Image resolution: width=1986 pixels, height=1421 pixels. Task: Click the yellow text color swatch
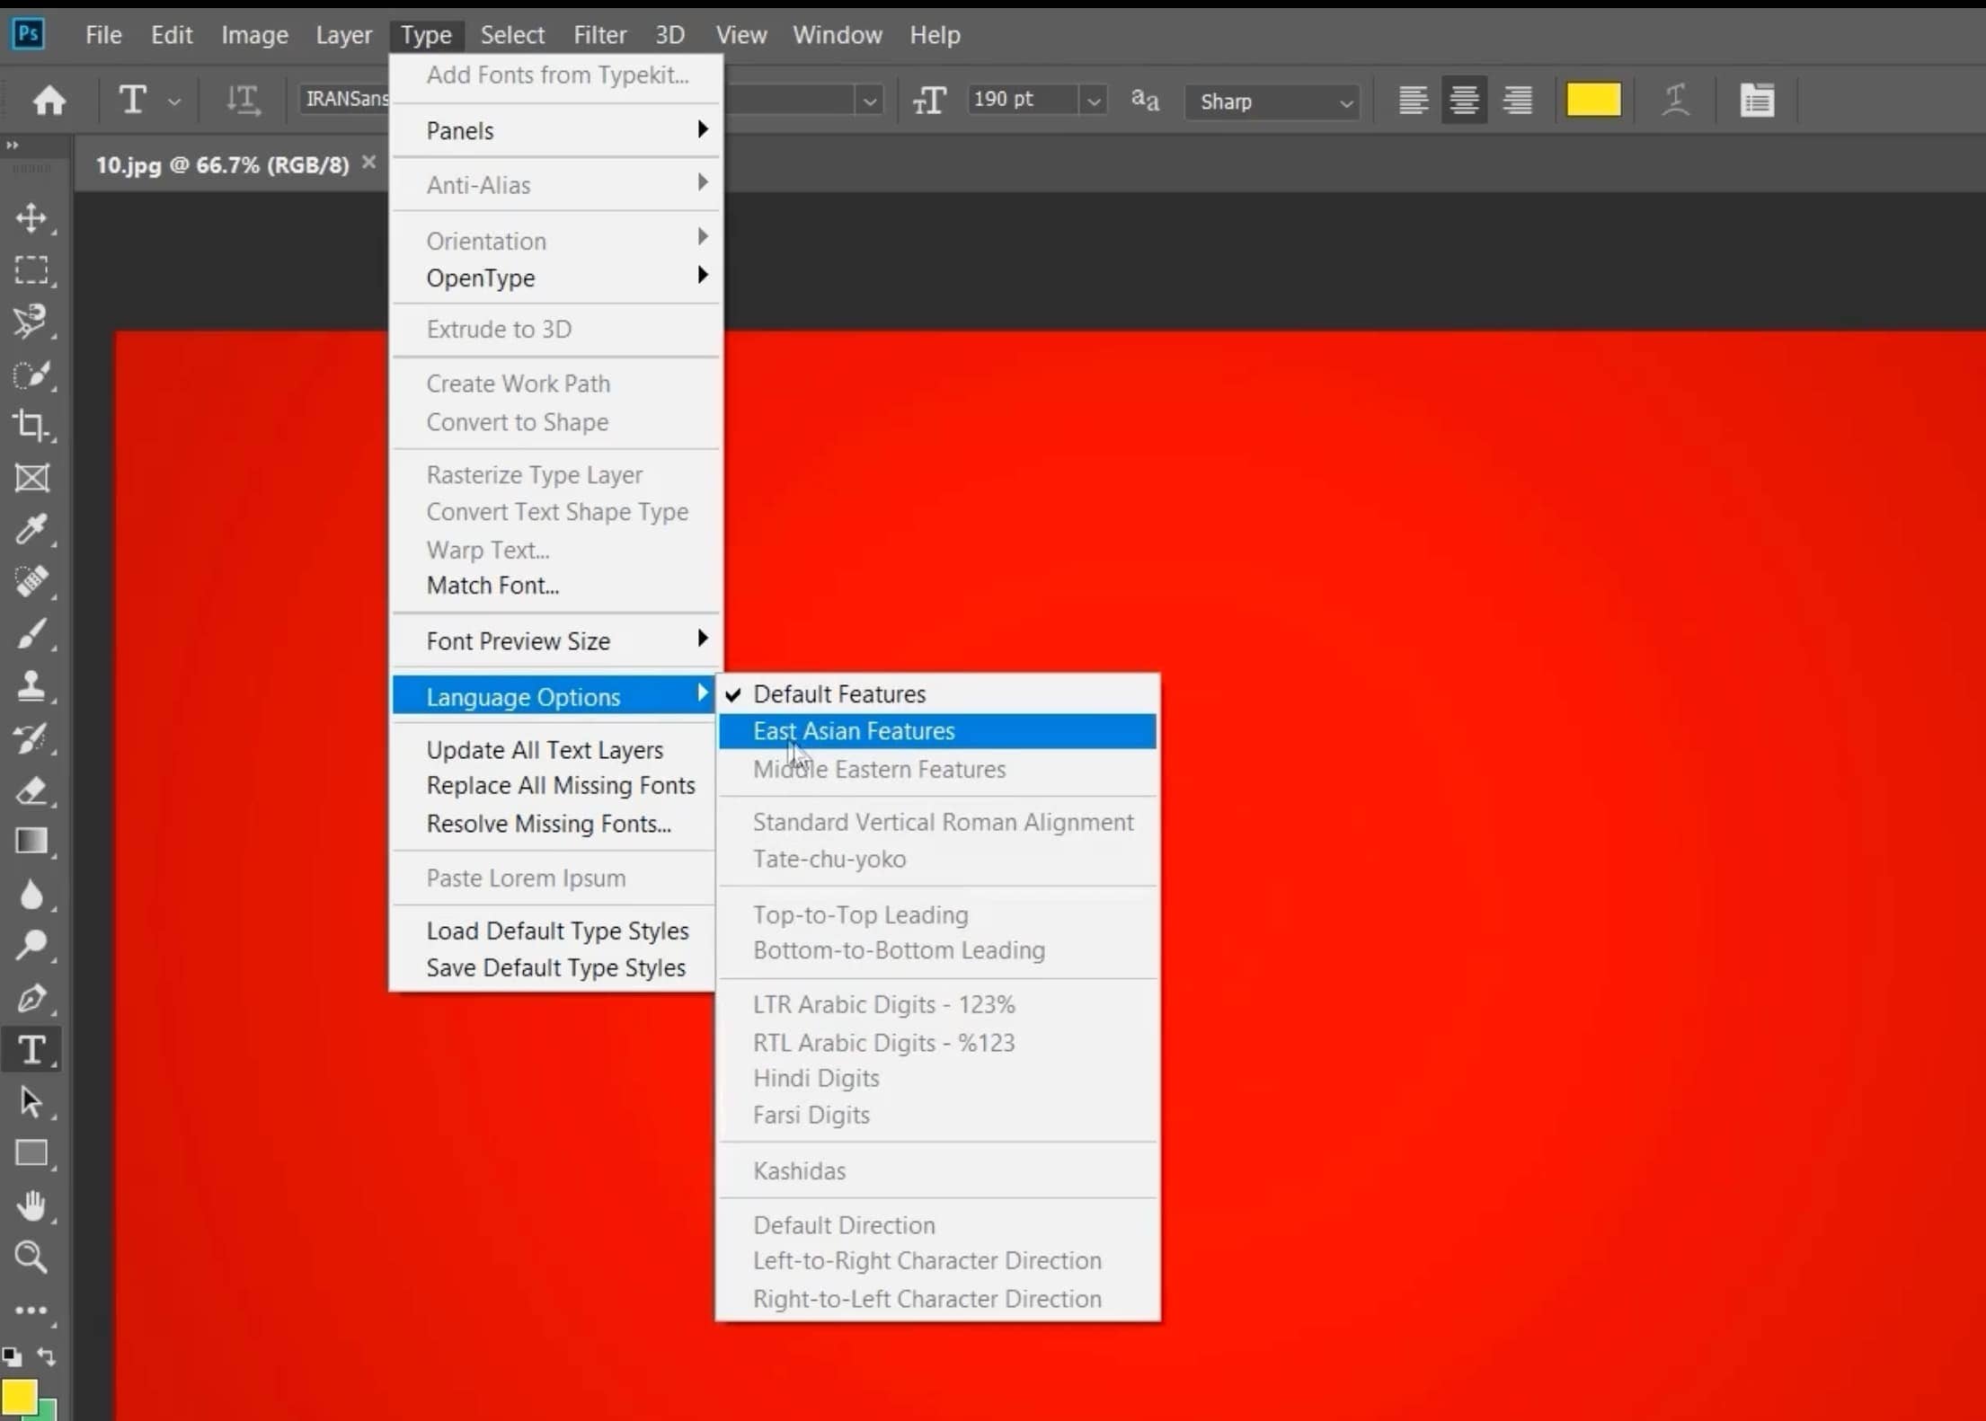point(1592,100)
